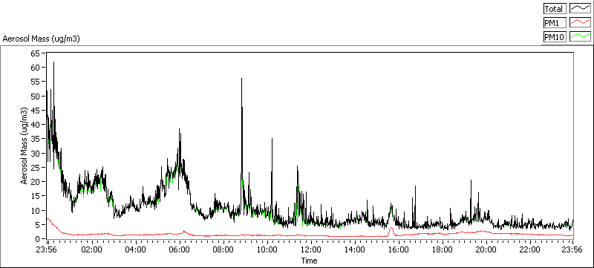Screen dimensions: 594x268
Task: Click the Time axis label
Action: click(309, 261)
